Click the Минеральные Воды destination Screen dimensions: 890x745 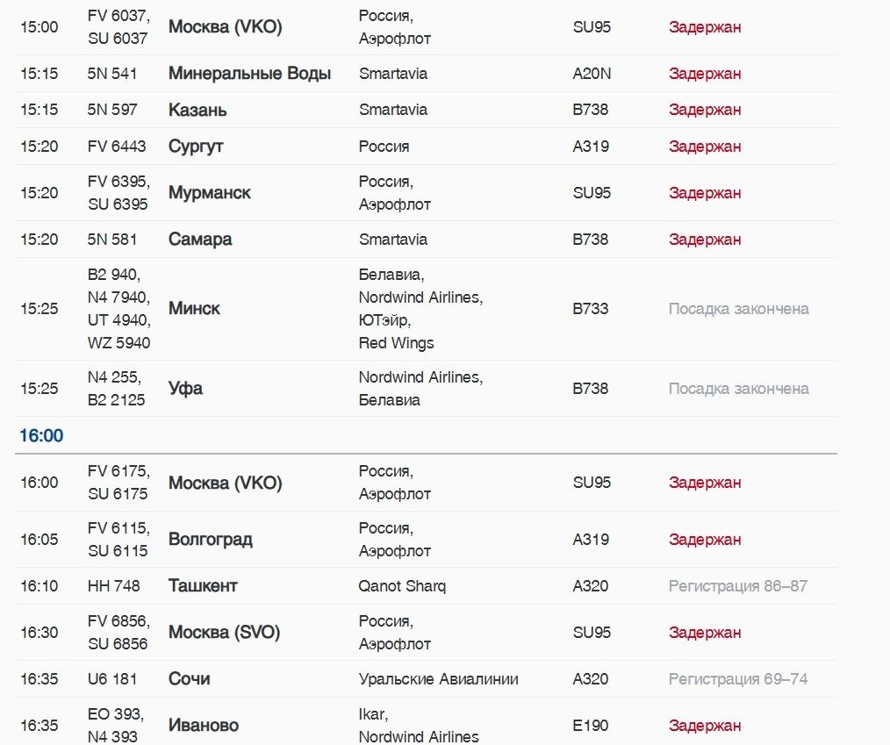click(249, 74)
